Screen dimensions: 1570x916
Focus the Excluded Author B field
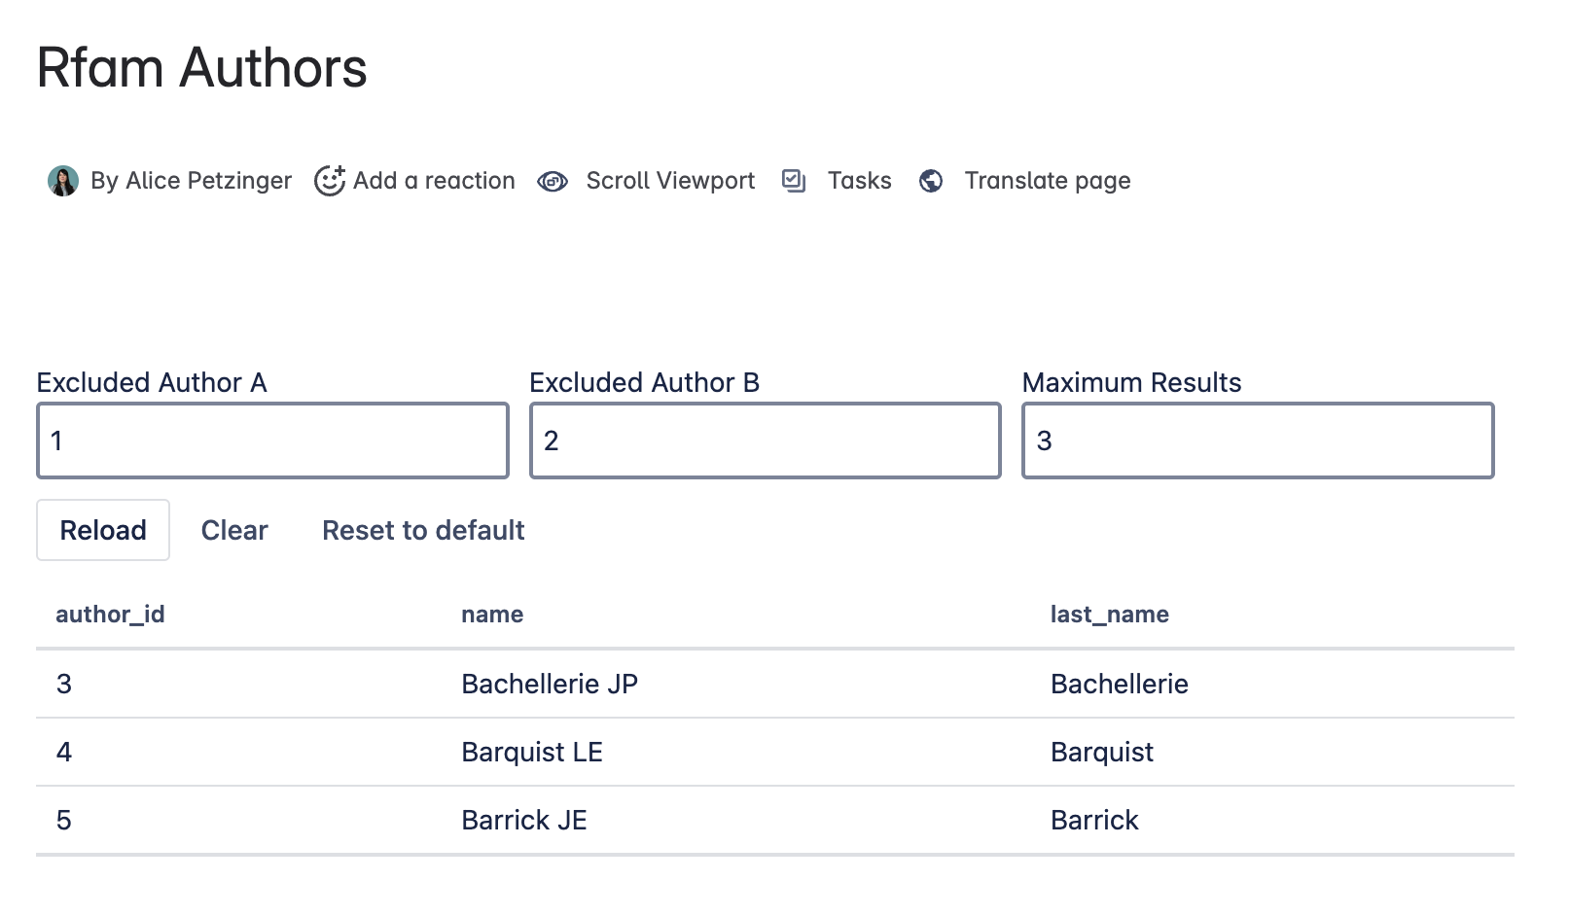pyautogui.click(x=765, y=440)
